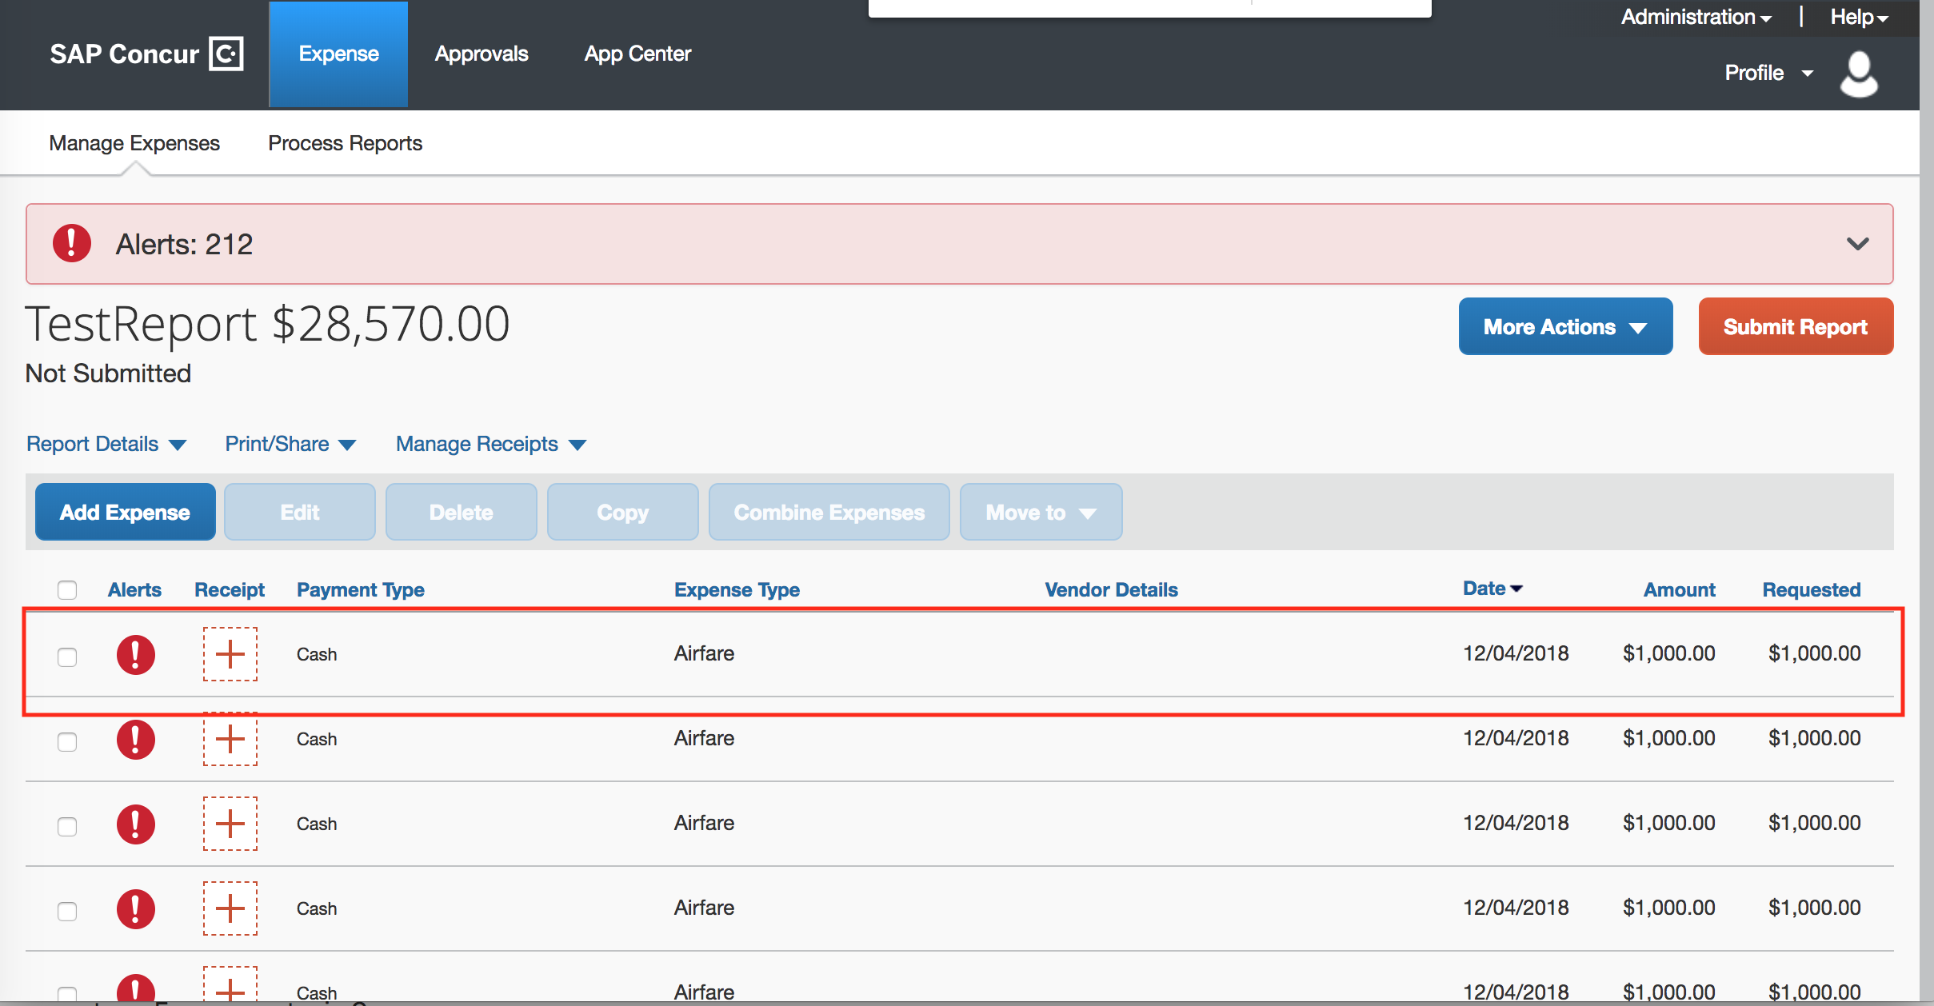This screenshot has width=1934, height=1006.
Task: Sort by Receipt column header
Action: point(230,590)
